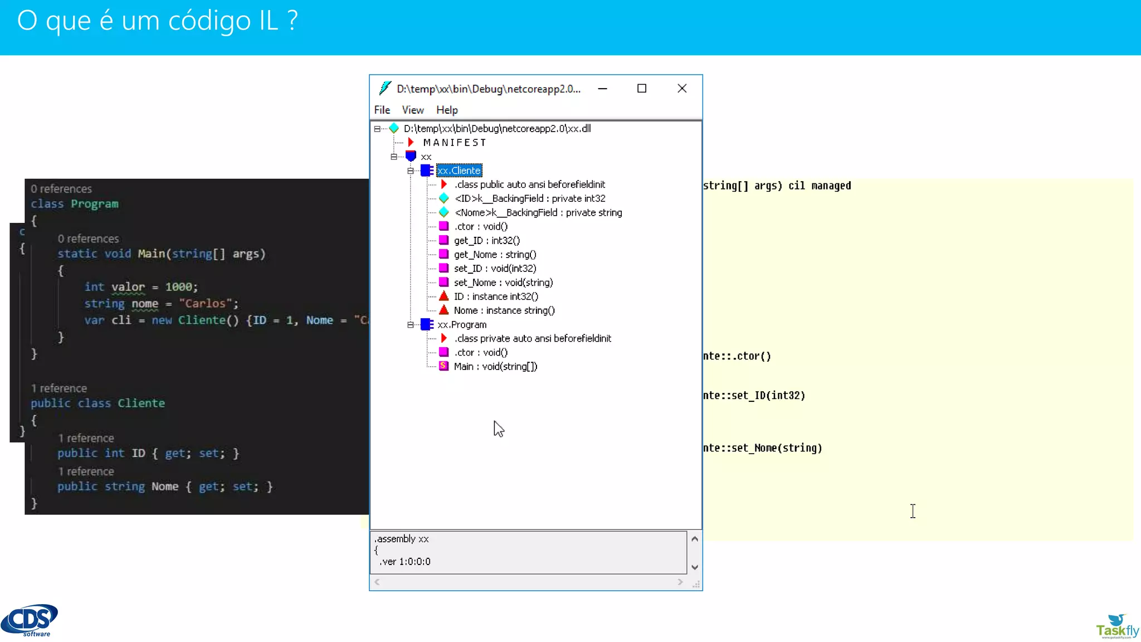Viewport: 1141px width, 642px height.
Task: Click the static method S icon for Main
Action: click(x=444, y=366)
